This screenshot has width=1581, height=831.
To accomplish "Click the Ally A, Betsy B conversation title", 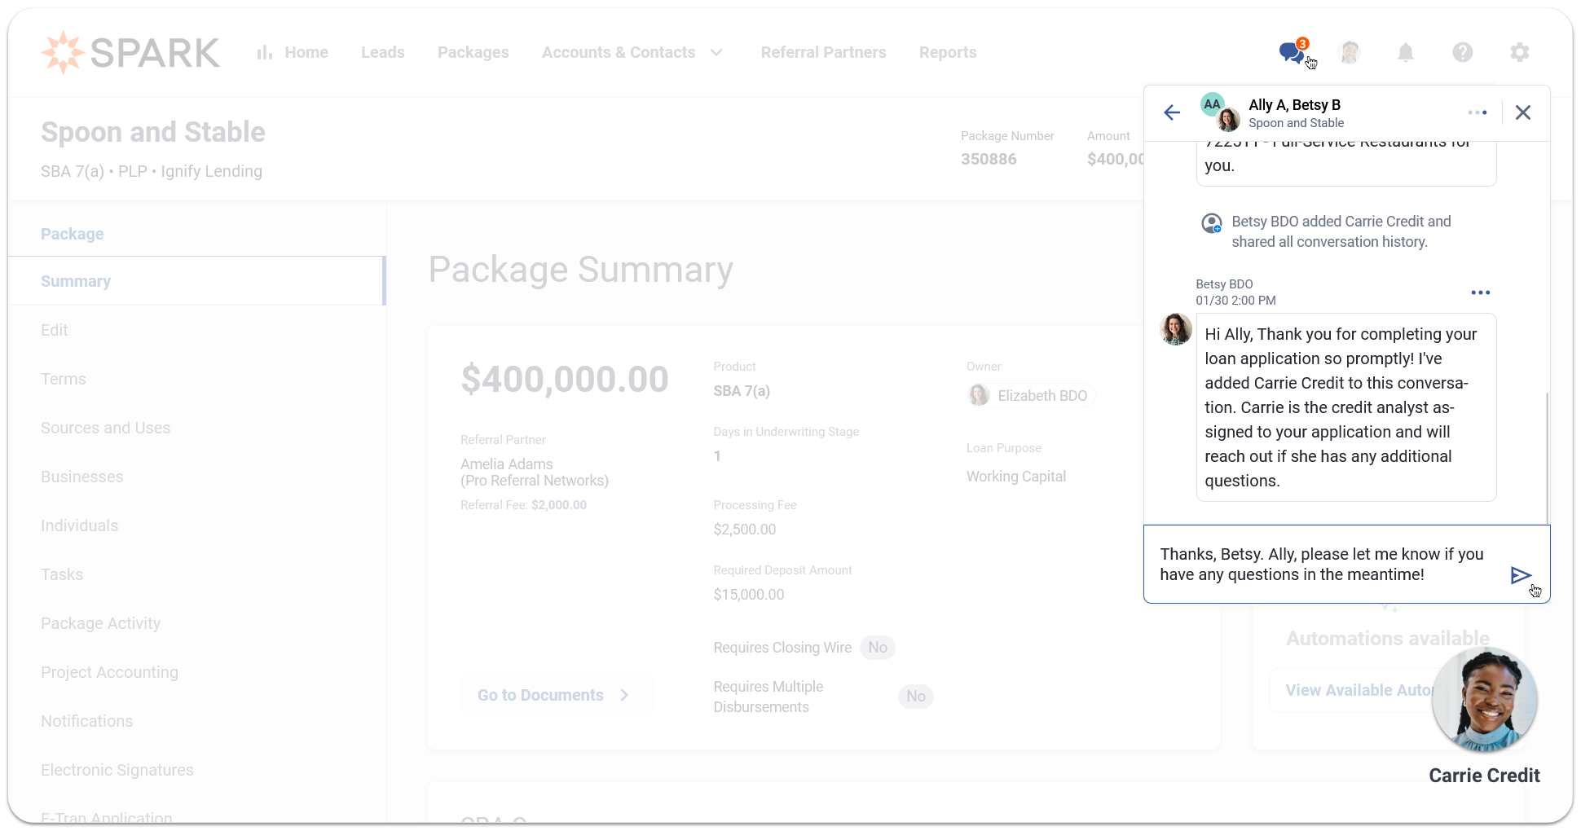I will click(1295, 104).
